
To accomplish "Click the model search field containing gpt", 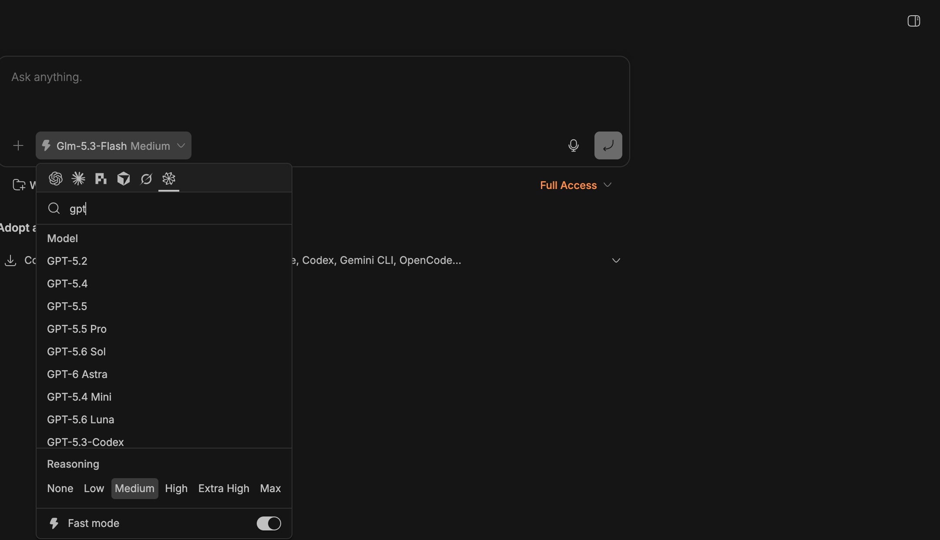I will point(164,209).
